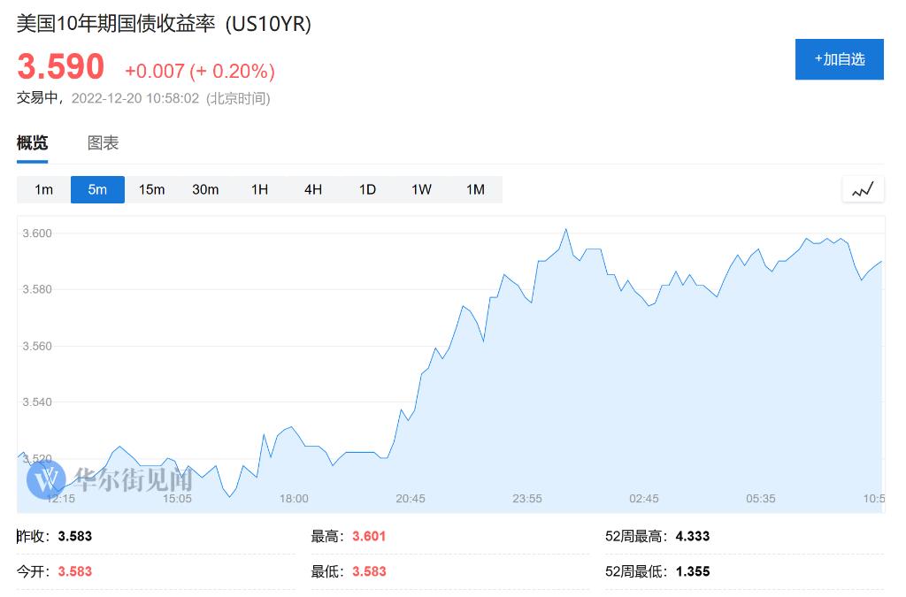Click the currently active 5m timeframe

click(x=97, y=188)
